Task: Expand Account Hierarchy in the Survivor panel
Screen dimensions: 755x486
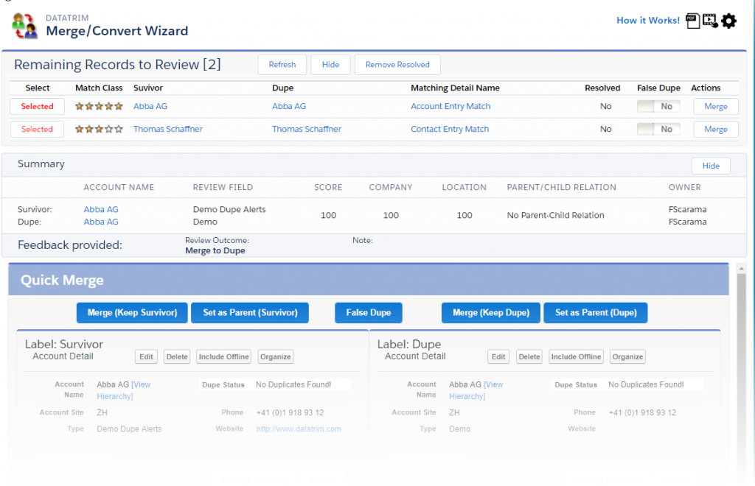Action: pos(73,456)
